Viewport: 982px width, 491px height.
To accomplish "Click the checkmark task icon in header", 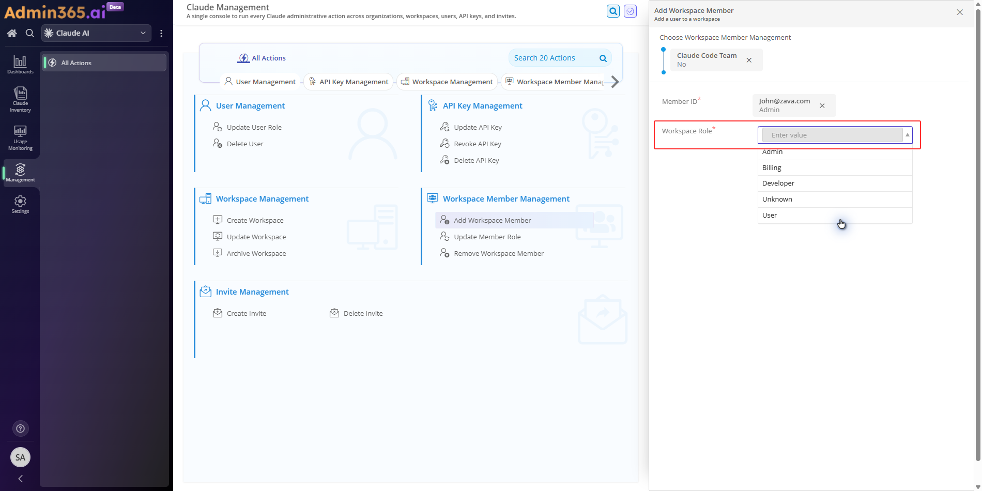I will coord(630,11).
